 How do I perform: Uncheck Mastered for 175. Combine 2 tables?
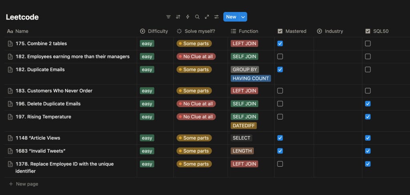tap(280, 44)
